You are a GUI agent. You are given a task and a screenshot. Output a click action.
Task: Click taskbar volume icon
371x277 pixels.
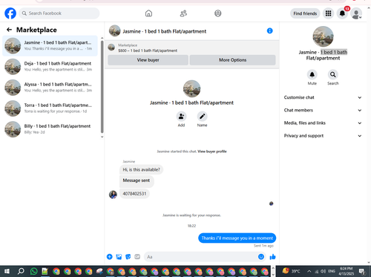323,271
